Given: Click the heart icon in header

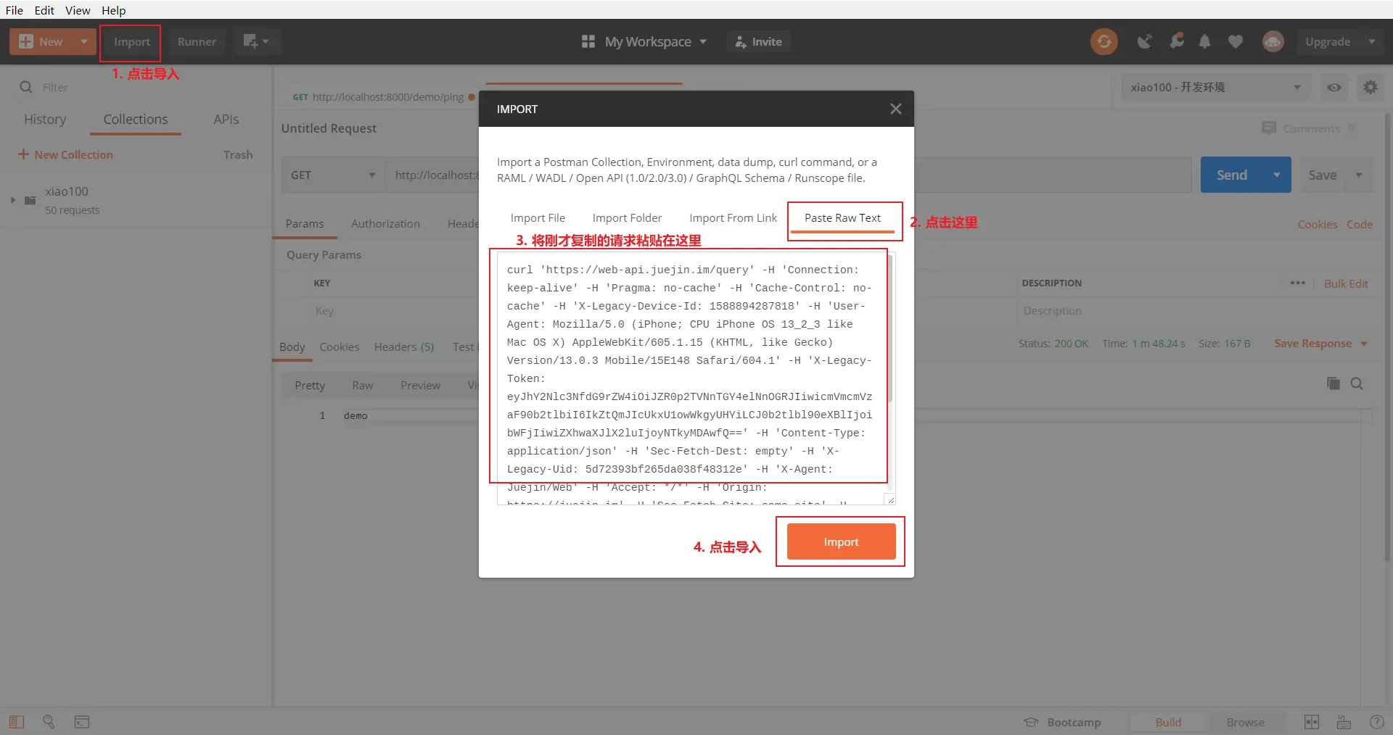Looking at the screenshot, I should pos(1235,42).
